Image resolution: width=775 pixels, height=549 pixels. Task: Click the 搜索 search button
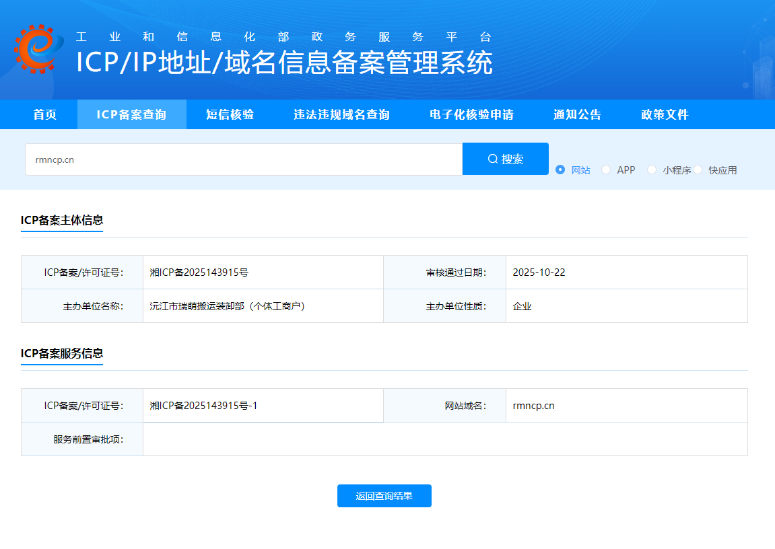[505, 158]
